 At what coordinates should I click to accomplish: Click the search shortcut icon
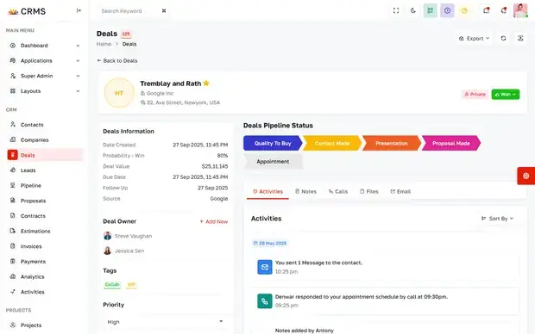[x=164, y=11]
